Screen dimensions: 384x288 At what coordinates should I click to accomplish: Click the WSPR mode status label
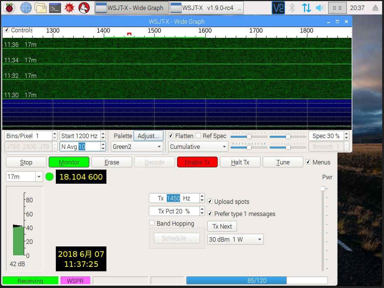click(76, 281)
